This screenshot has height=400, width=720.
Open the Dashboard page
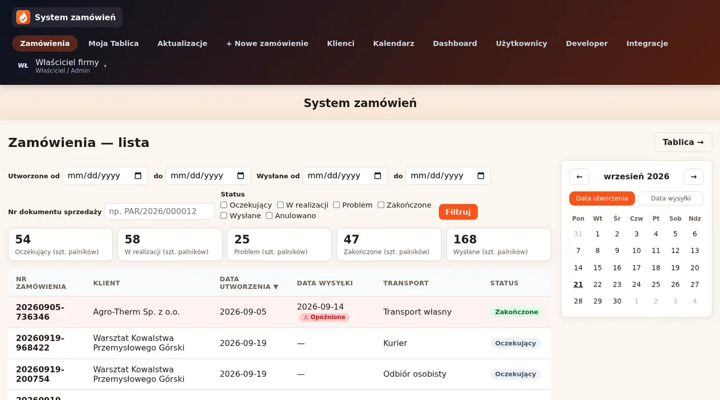pyautogui.click(x=455, y=43)
